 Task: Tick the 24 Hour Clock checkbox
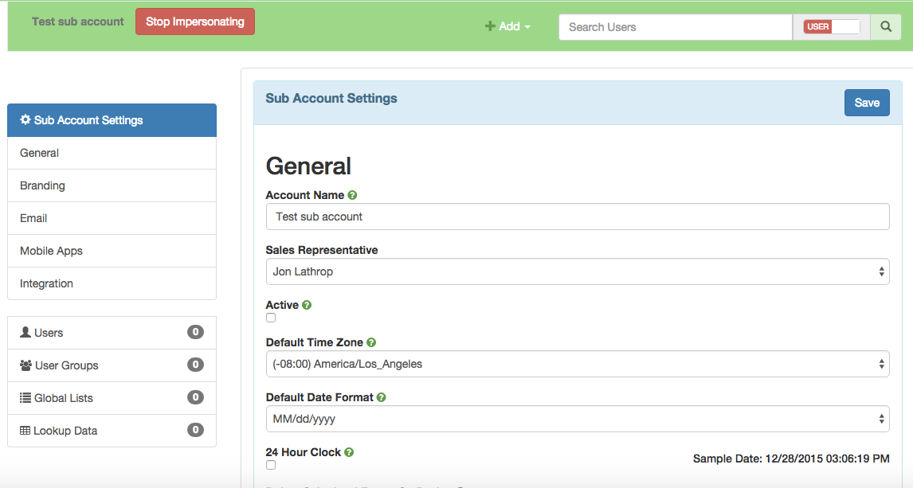tap(271, 465)
